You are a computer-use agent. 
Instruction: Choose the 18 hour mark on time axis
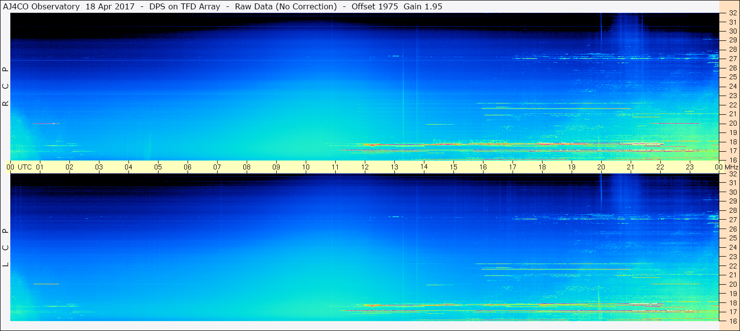[x=542, y=167]
